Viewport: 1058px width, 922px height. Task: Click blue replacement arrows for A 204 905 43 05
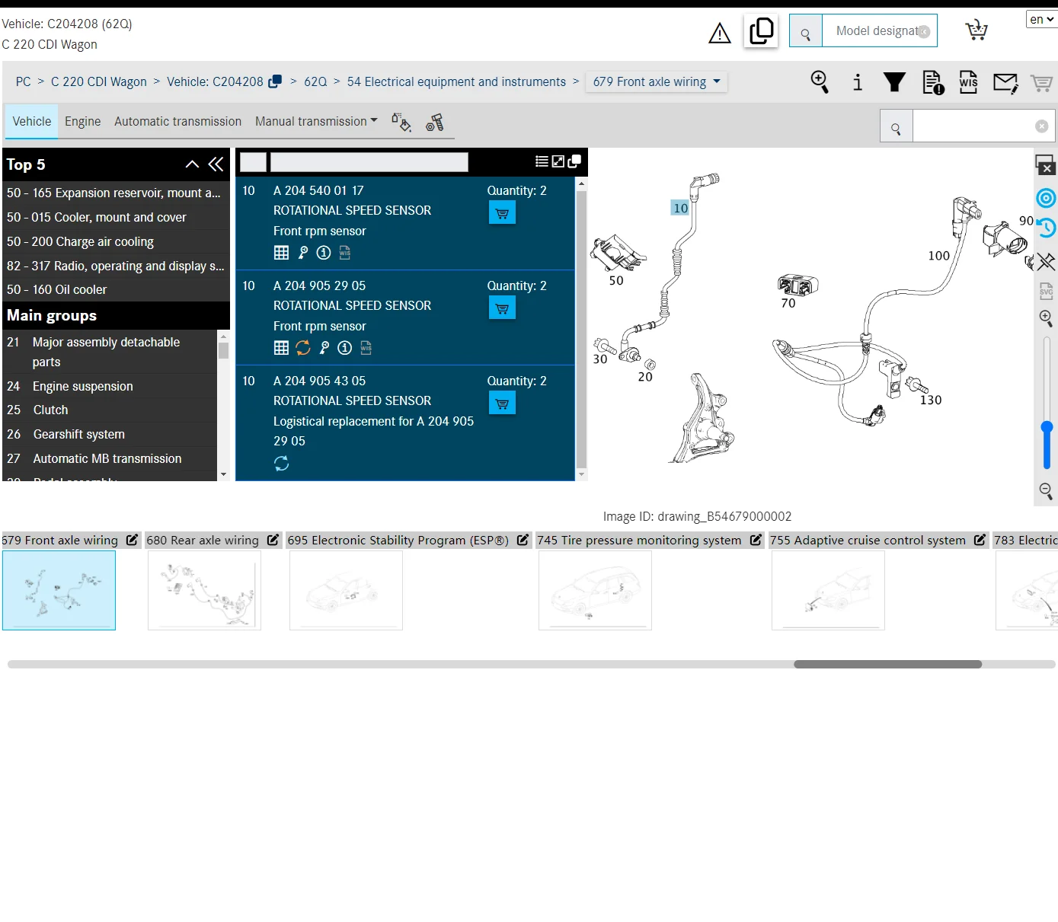pyautogui.click(x=281, y=463)
